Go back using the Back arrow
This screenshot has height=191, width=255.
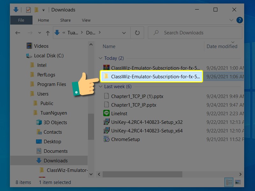(18, 33)
